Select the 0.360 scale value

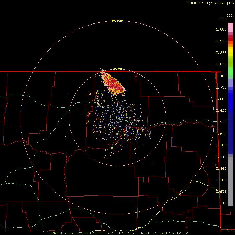[x=221, y=169]
